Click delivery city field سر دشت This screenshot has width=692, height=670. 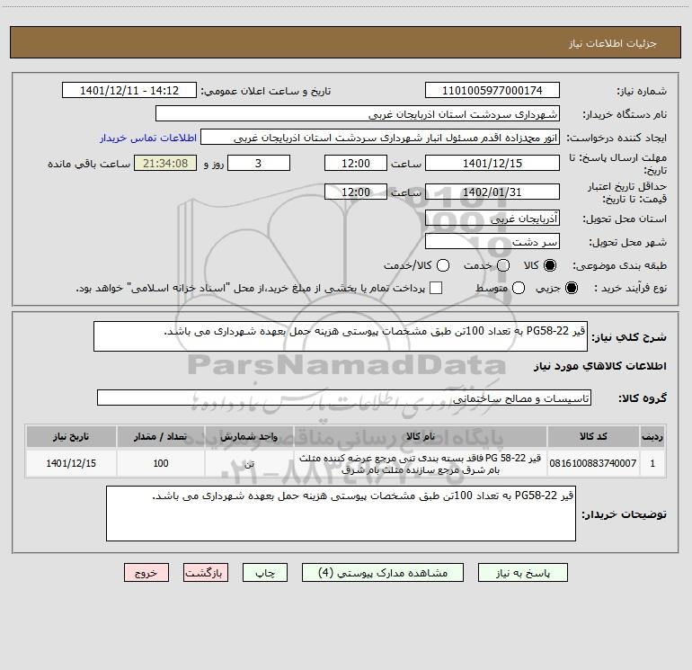(x=492, y=242)
